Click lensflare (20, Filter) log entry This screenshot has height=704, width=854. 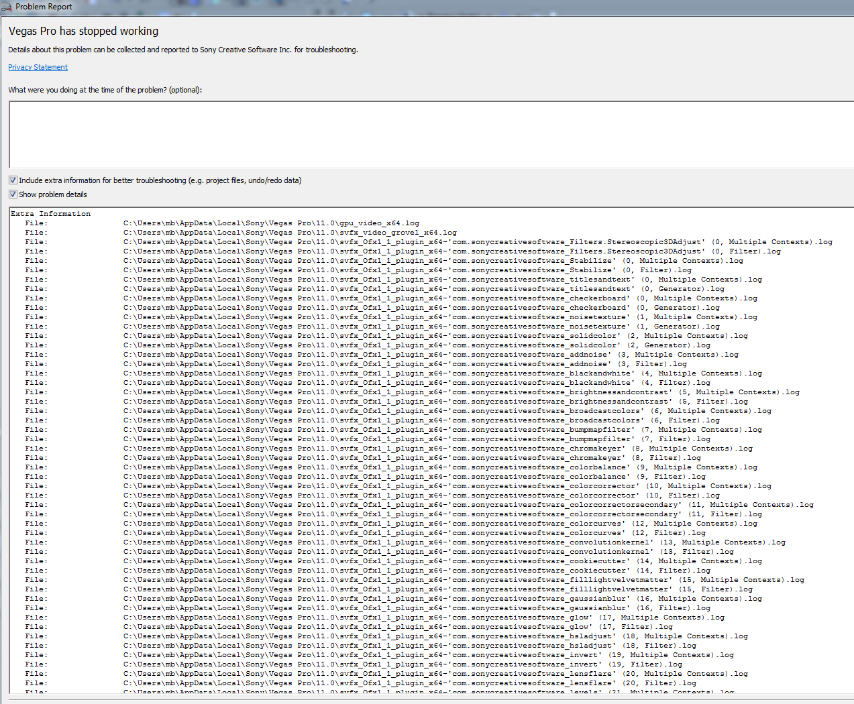pos(361,683)
